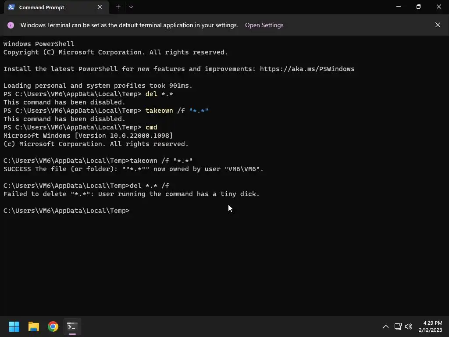Open Settings from the notification bar

(x=264, y=25)
